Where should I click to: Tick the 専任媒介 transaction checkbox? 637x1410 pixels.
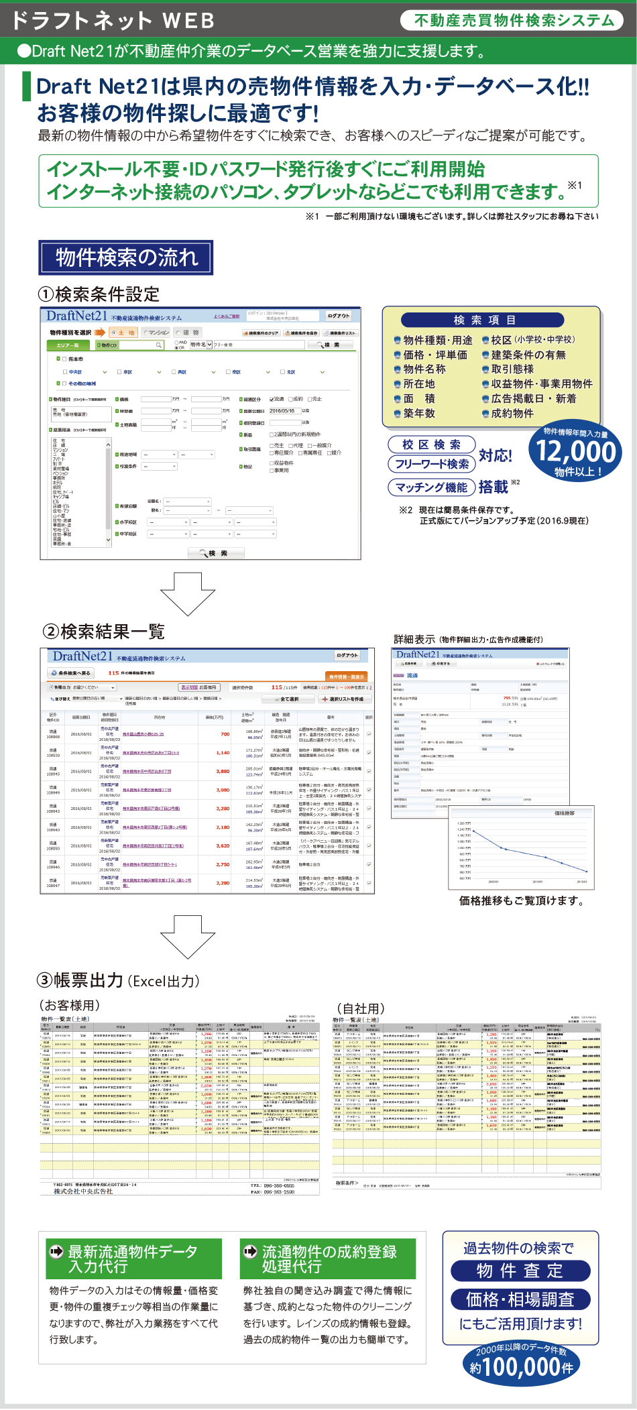coord(272,453)
